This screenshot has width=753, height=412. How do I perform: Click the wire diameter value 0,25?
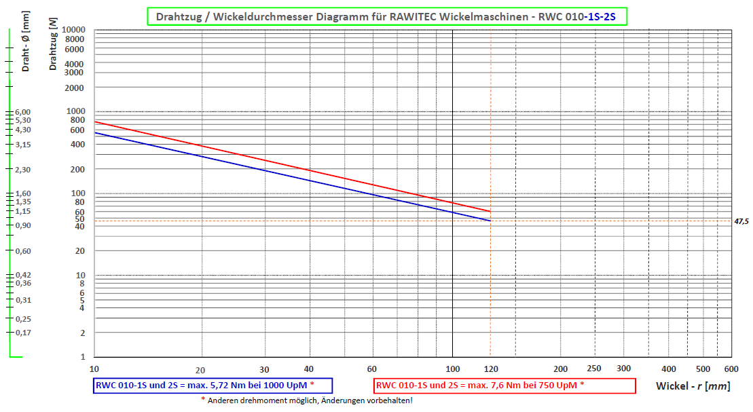22,319
